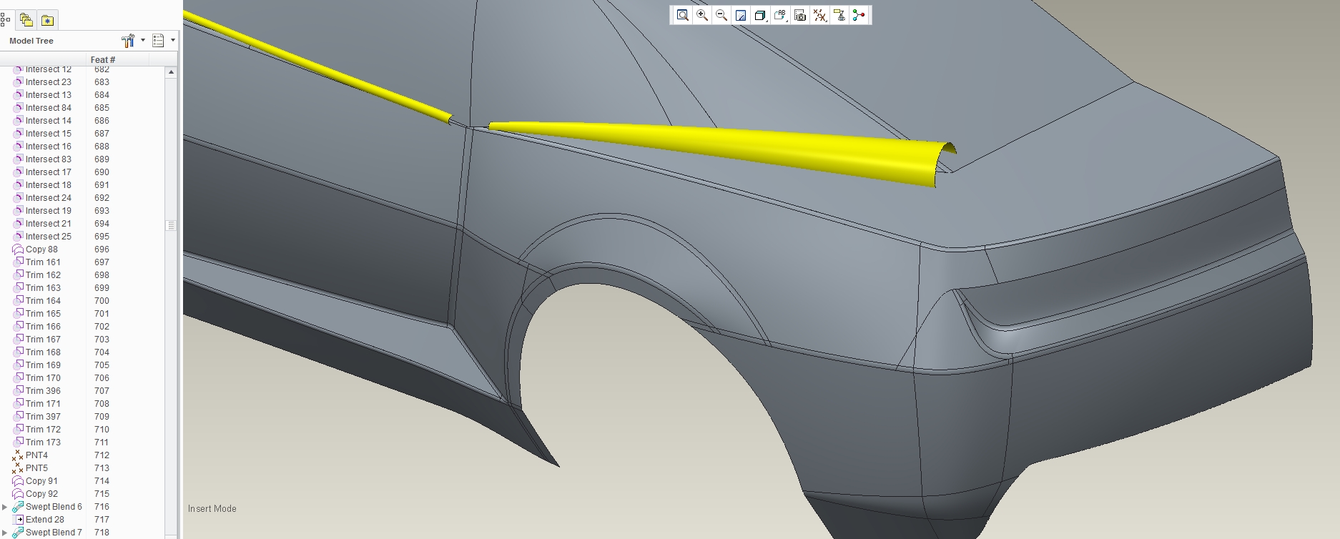Select the Intersect 83 feature
1340x539 pixels.
(49, 159)
